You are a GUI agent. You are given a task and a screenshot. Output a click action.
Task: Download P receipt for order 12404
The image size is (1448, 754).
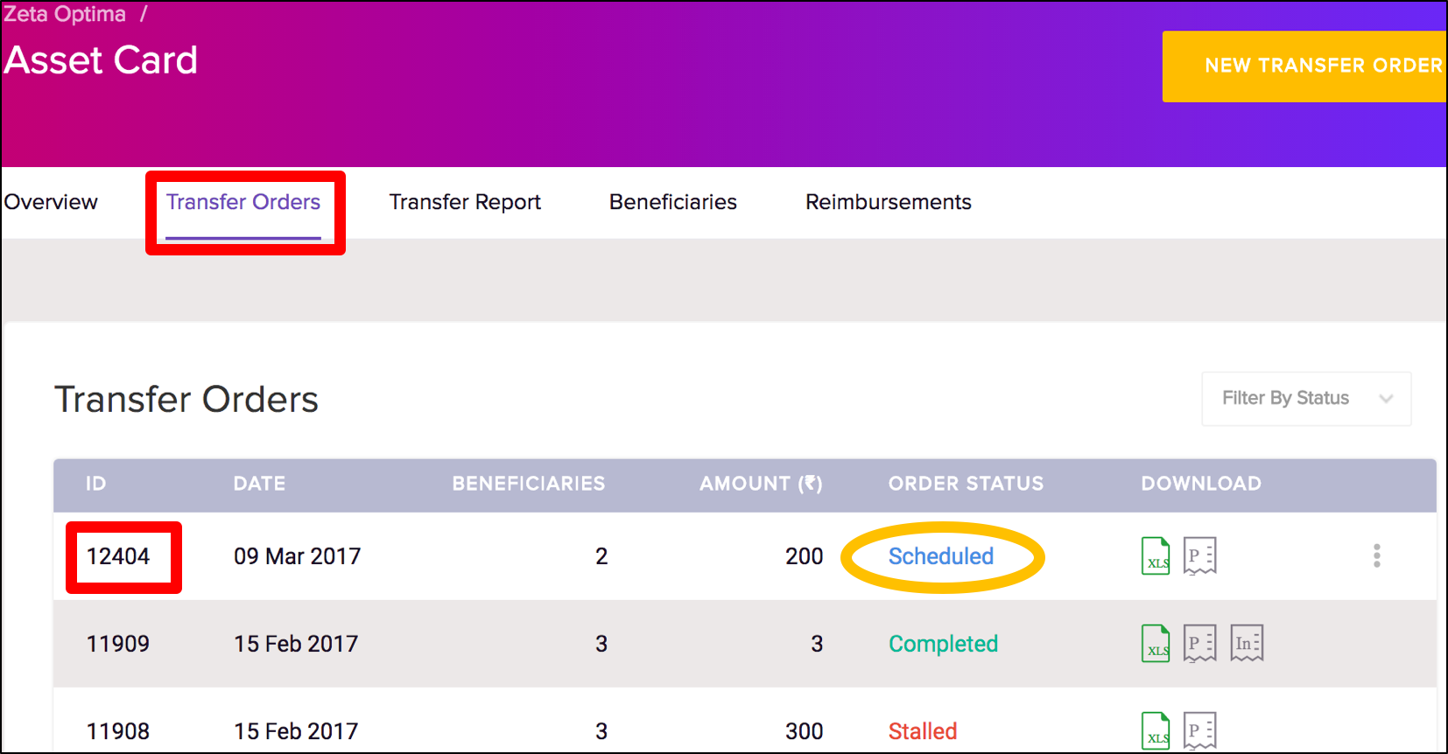pyautogui.click(x=1199, y=556)
